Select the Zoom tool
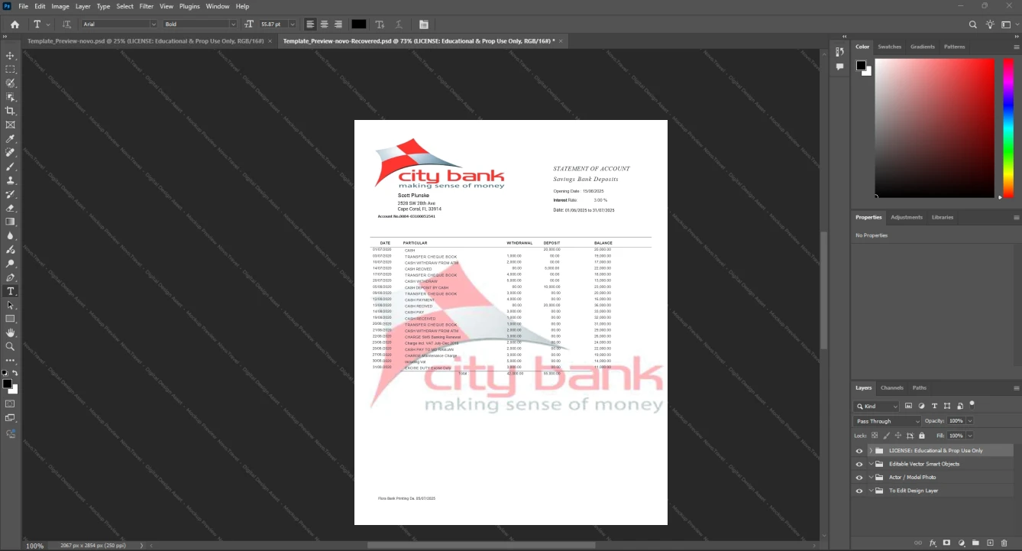Image resolution: width=1022 pixels, height=551 pixels. click(x=10, y=346)
